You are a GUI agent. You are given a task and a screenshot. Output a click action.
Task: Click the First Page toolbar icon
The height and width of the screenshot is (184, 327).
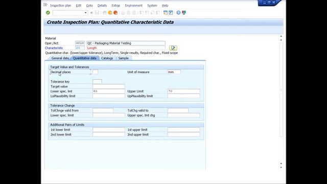coord(142,13)
